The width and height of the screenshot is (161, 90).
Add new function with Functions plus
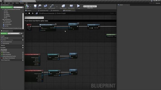(23, 40)
